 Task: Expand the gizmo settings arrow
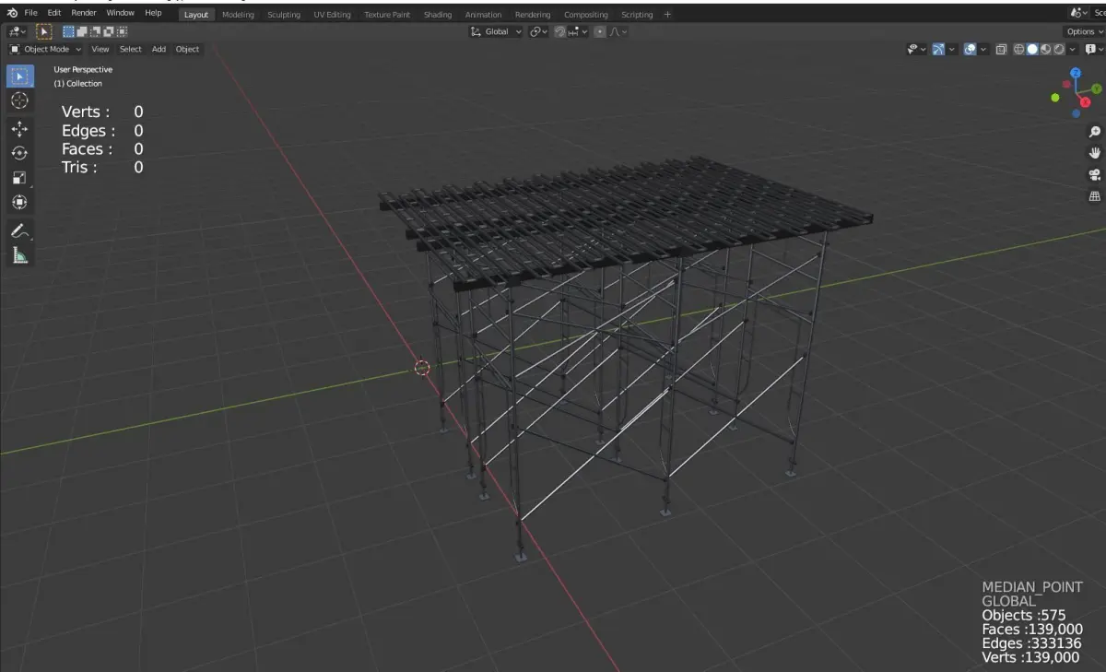coord(951,49)
